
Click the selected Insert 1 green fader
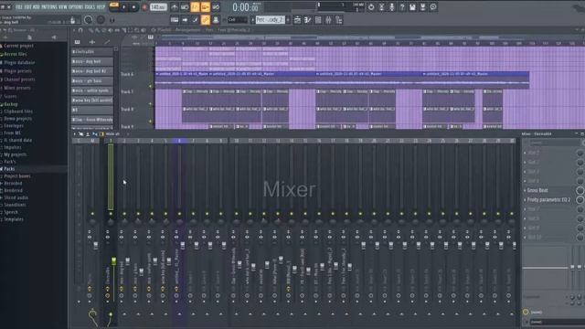(113, 260)
